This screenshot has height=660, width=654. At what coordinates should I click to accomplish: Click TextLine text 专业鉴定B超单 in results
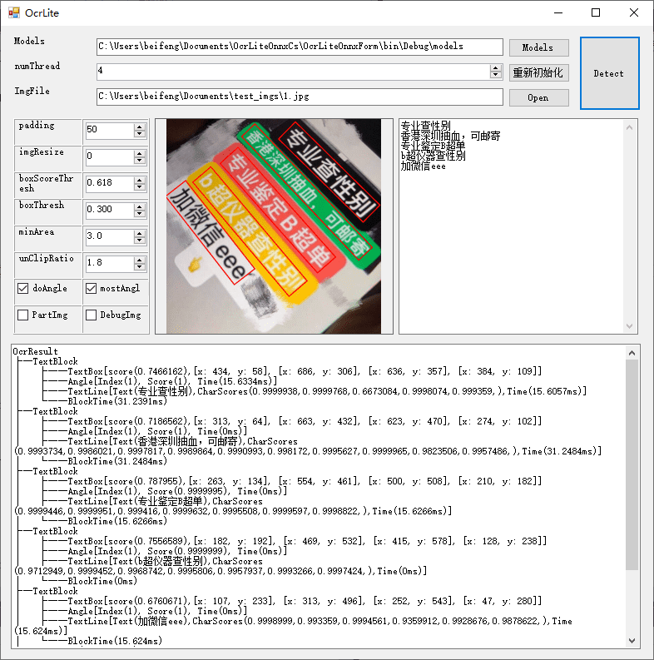pos(172,501)
